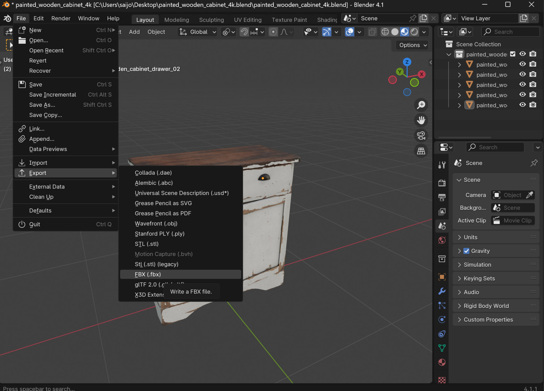Screen dimensions: 544x391
Task: Toggle Gravity checkbox in Scene properties
Action: pyautogui.click(x=466, y=251)
